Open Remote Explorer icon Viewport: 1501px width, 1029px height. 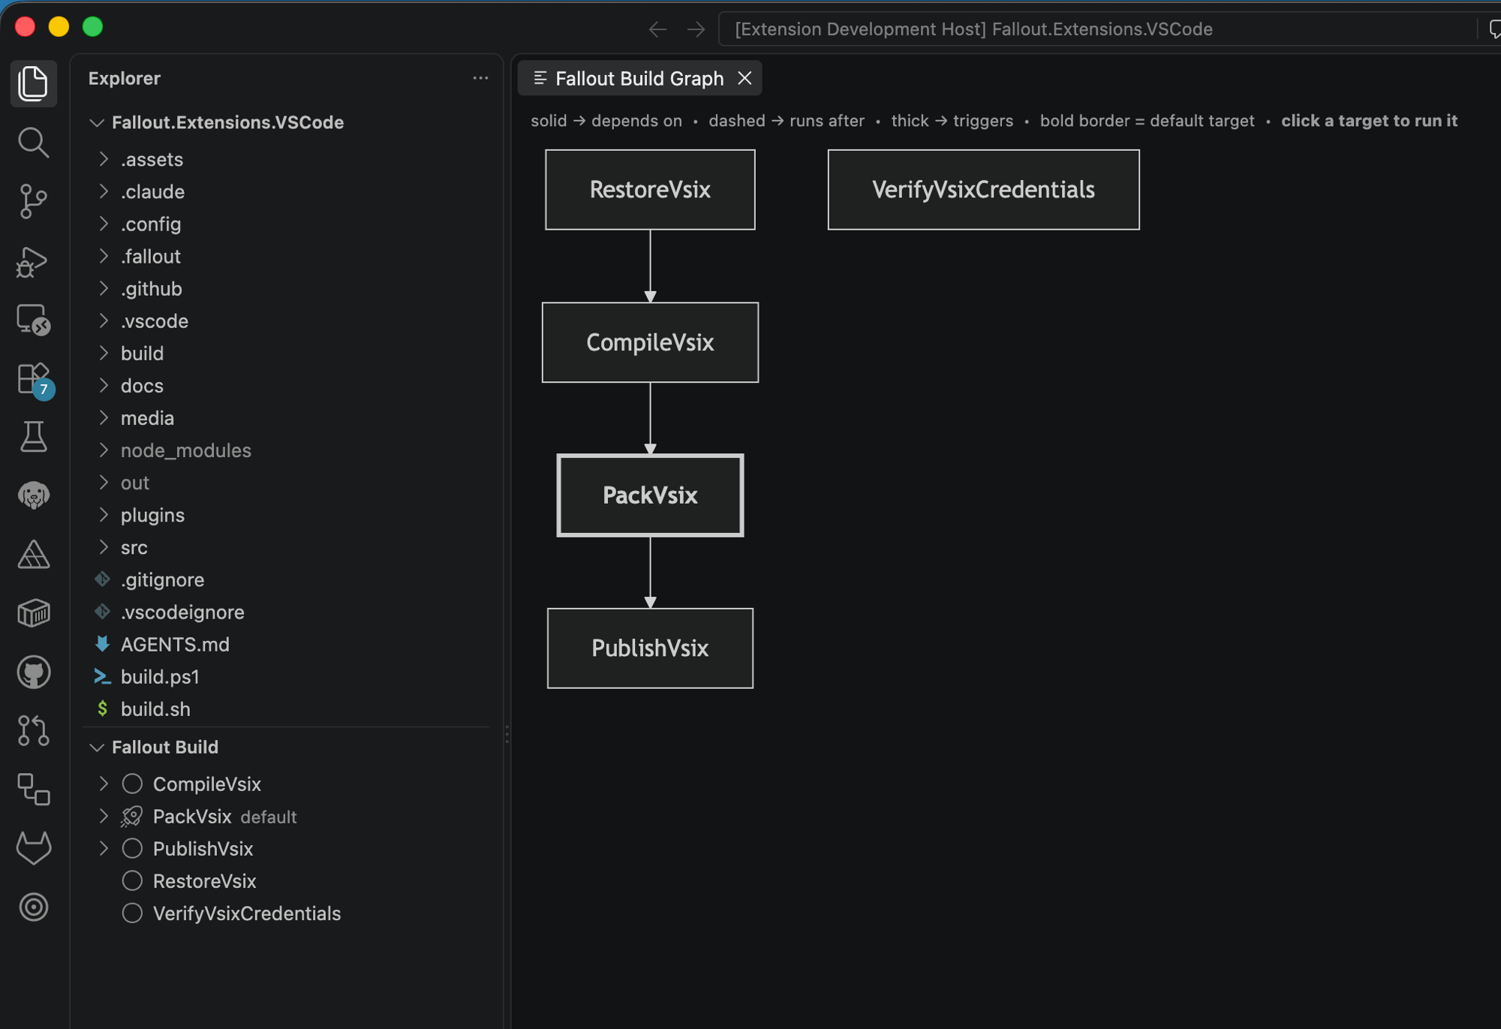coord(34,320)
